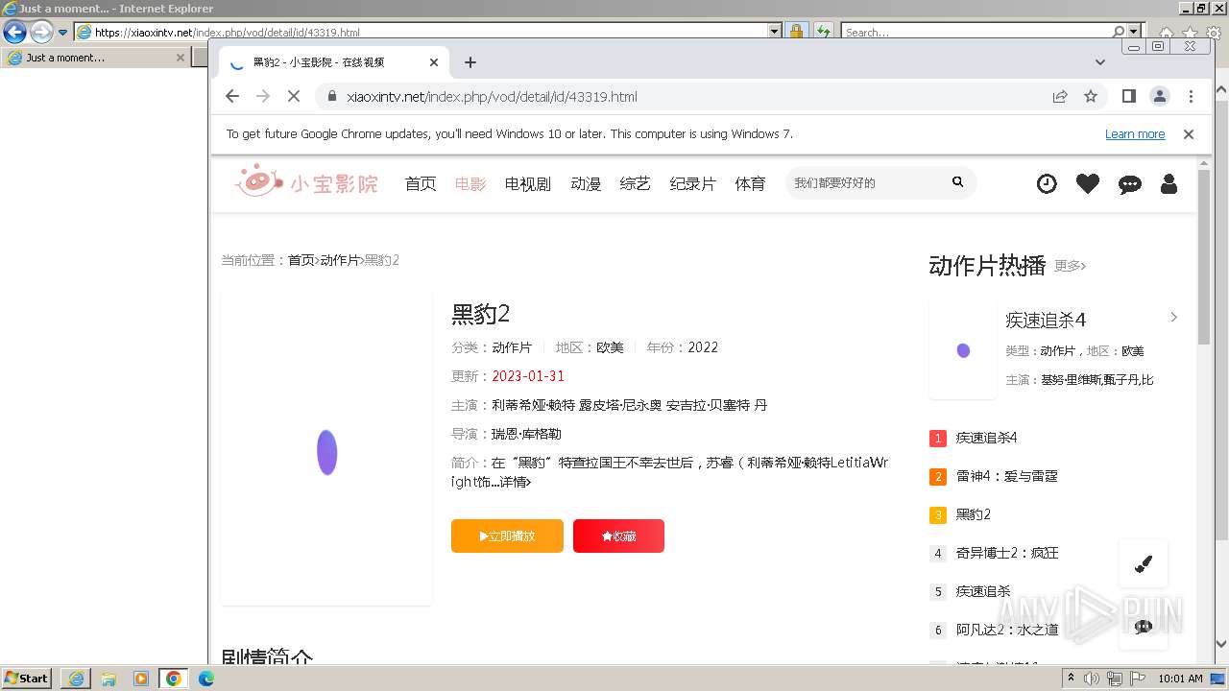
Task: Click the share page icon in Chrome
Action: pyautogui.click(x=1060, y=96)
